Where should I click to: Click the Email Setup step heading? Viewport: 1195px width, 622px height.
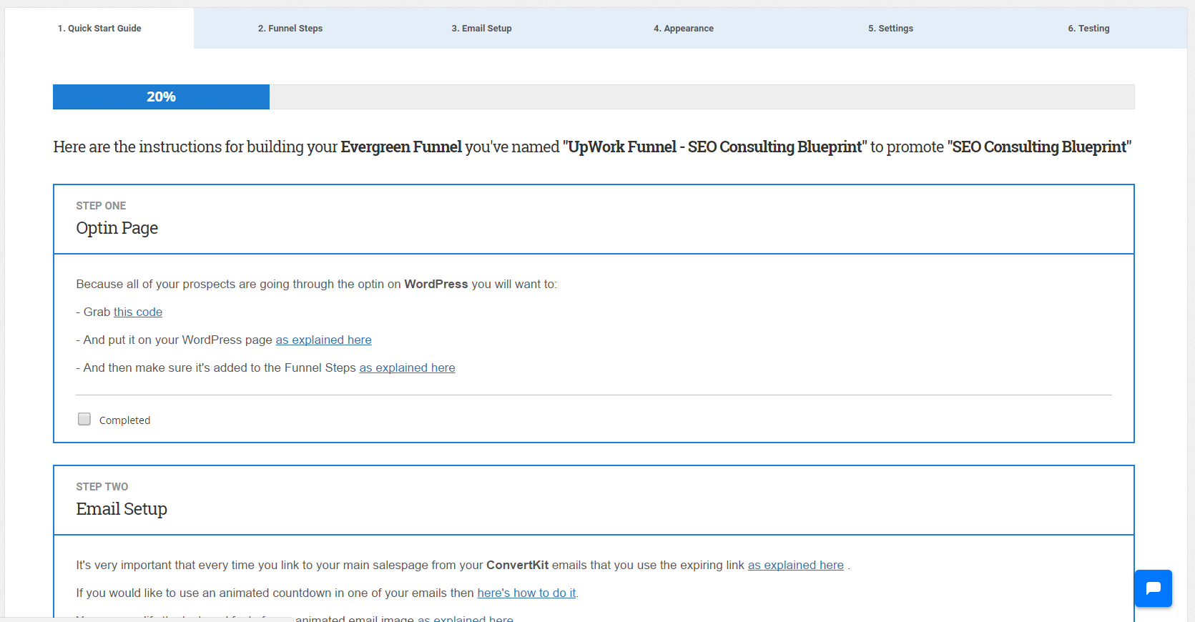click(122, 509)
